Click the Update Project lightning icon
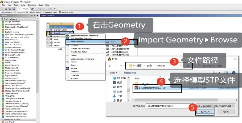 pyautogui.click(x=44, y=12)
